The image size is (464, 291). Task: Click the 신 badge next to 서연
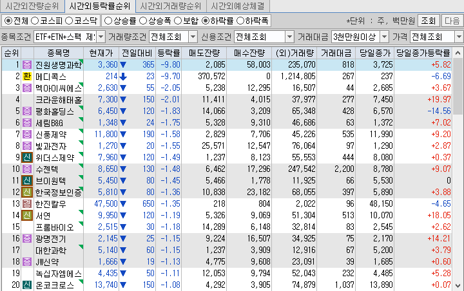tap(27, 215)
